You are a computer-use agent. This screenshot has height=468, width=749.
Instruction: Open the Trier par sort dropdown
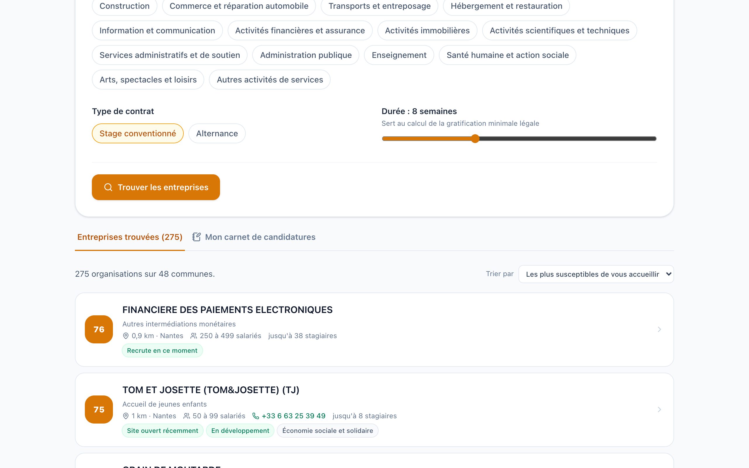(596, 274)
